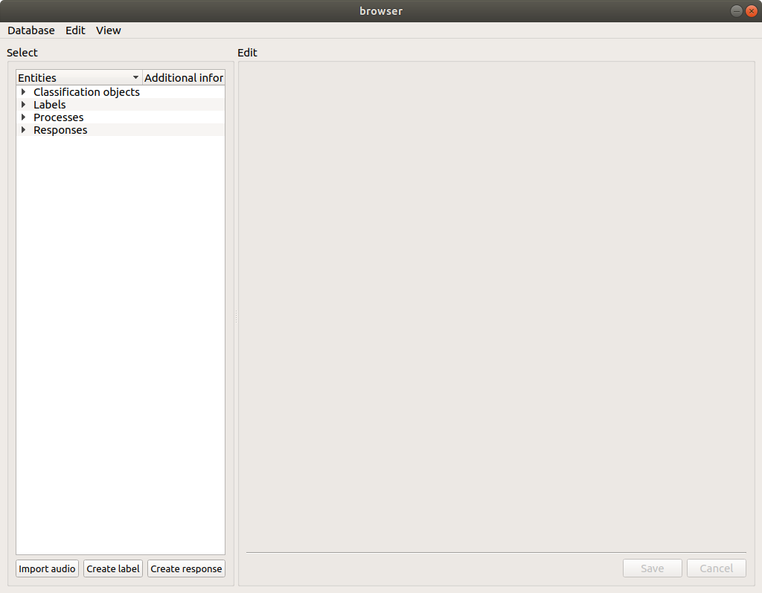
Task: Select the Classification objects entry
Action: 86,92
